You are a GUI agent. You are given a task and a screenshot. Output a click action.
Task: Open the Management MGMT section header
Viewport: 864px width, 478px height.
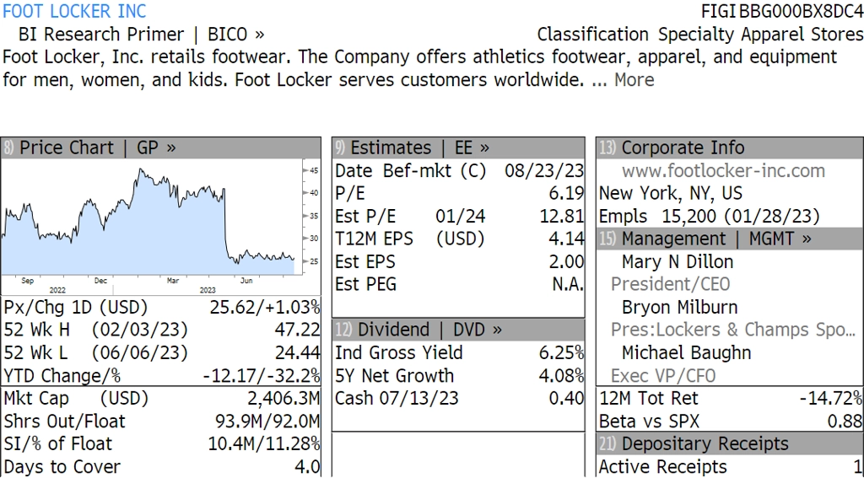(x=730, y=239)
